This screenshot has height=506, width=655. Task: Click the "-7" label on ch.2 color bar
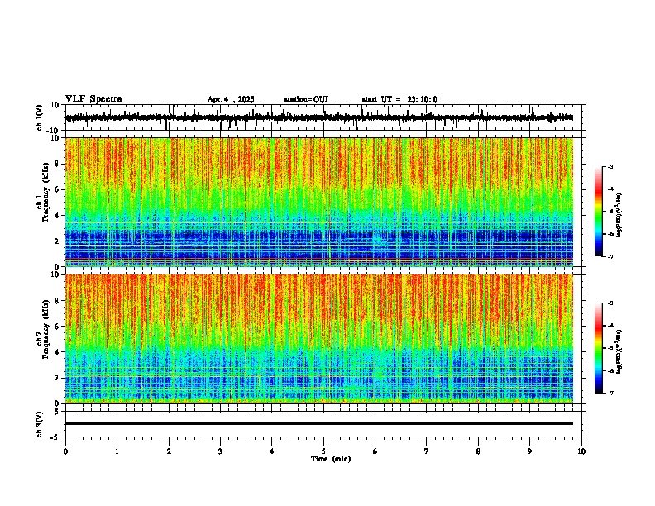[610, 393]
